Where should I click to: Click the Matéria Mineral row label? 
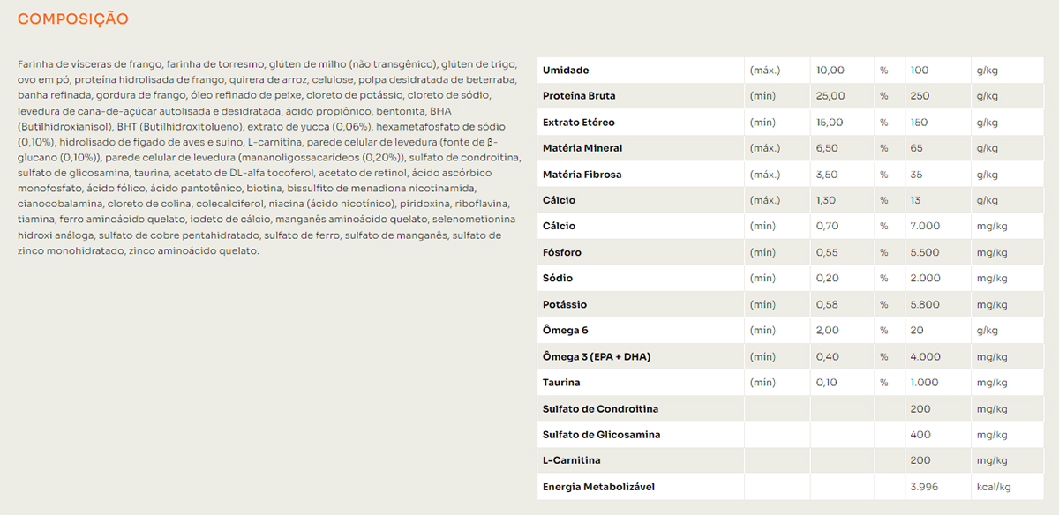(x=582, y=148)
